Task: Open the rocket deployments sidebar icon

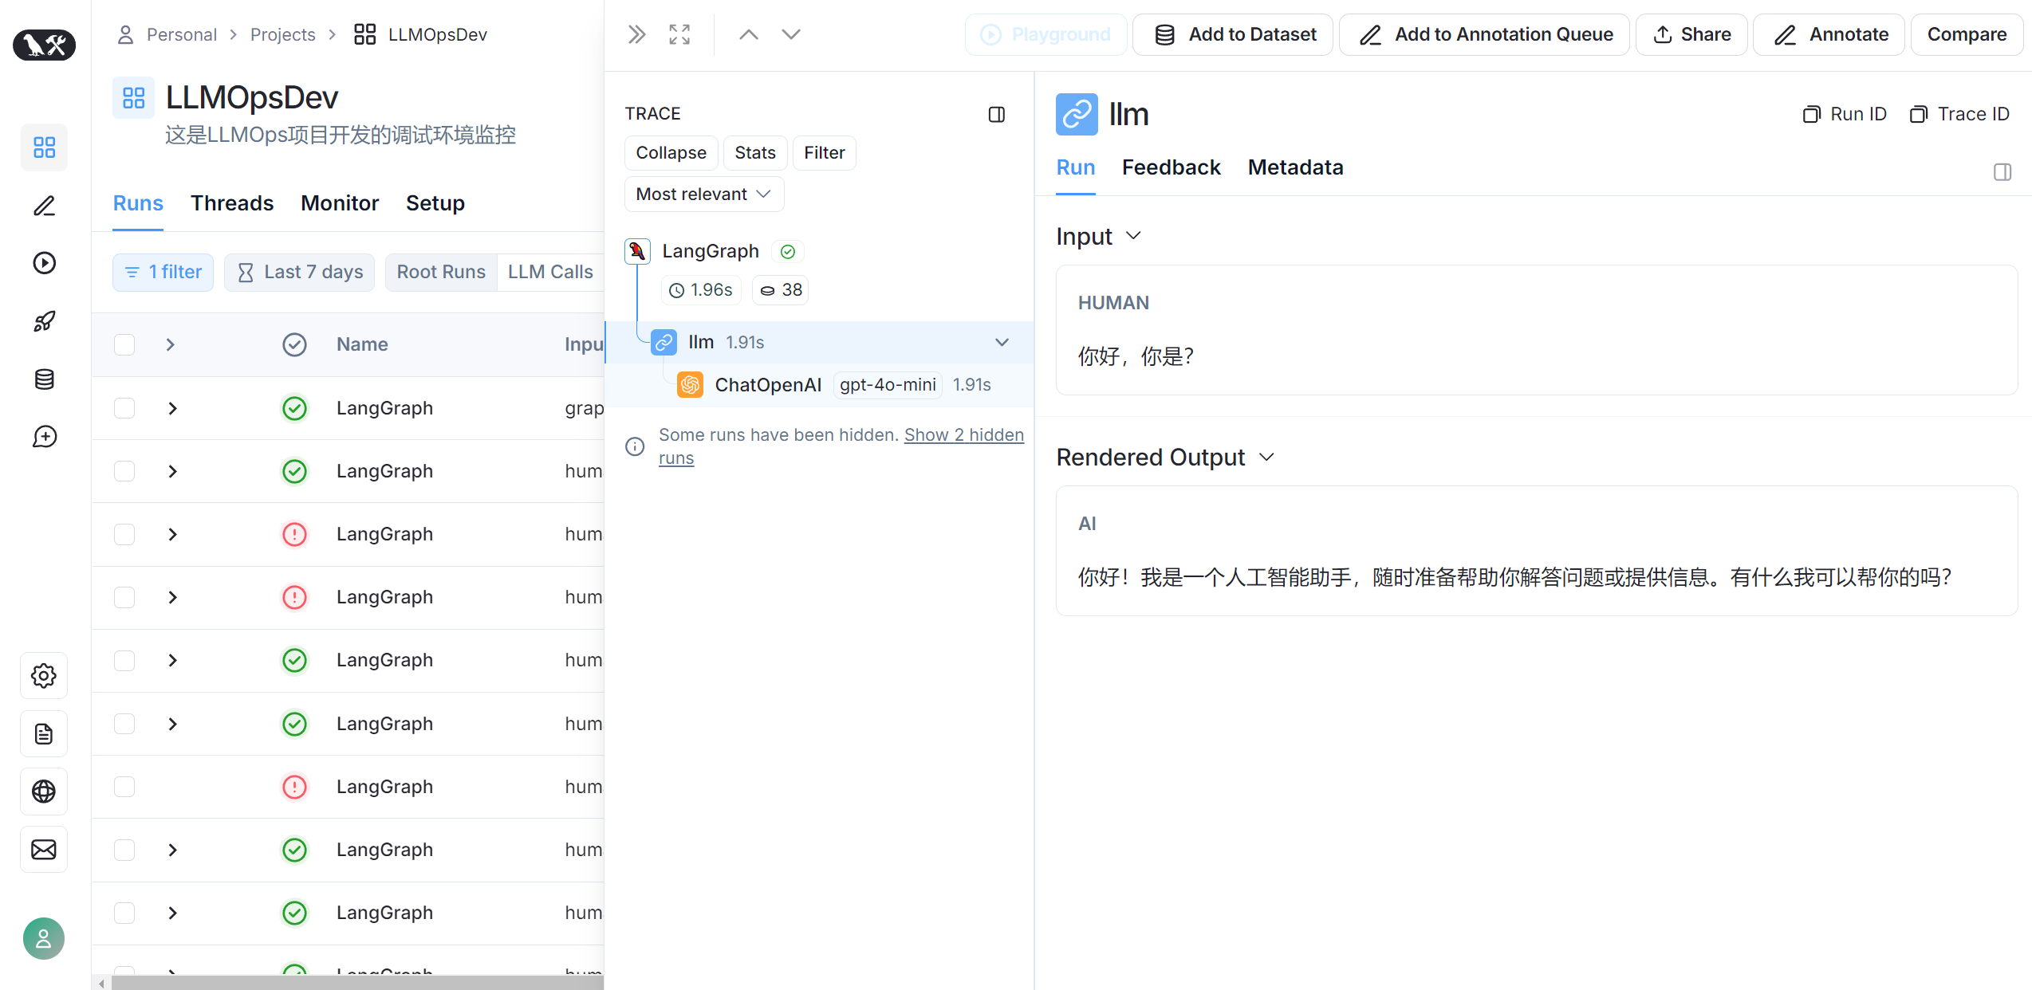Action: tap(44, 321)
